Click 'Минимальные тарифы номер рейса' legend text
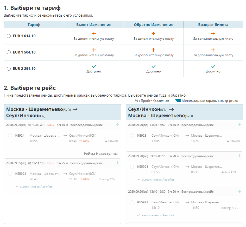The image size is (246, 227). 210,101
